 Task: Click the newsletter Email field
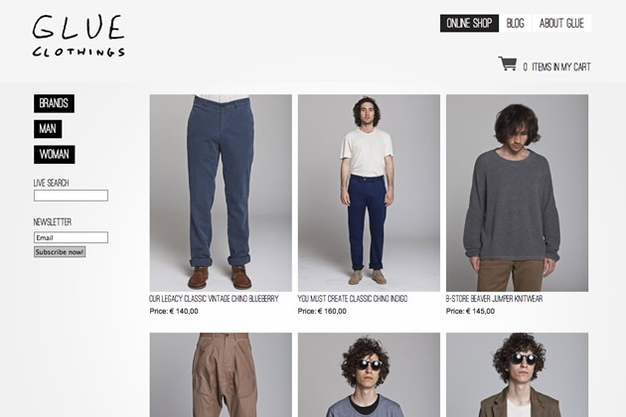(71, 237)
